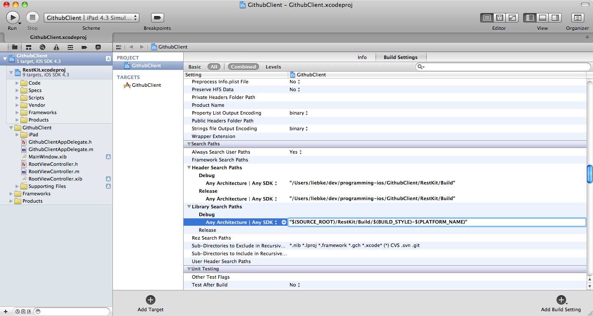Change Test After Build value
The width and height of the screenshot is (593, 316).
[295, 285]
